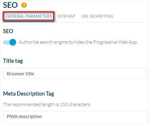The image size is (149, 124).
Task: Focus the Meta Description text area
Action: tap(75, 117)
